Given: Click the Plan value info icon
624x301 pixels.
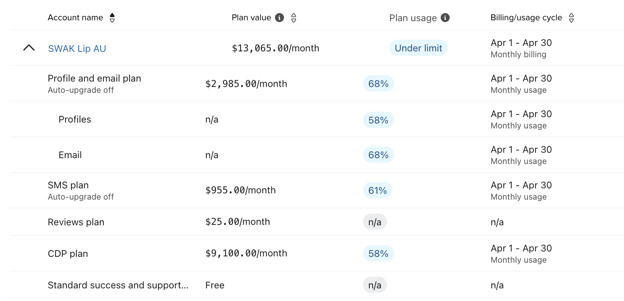Looking at the screenshot, I should tap(279, 18).
